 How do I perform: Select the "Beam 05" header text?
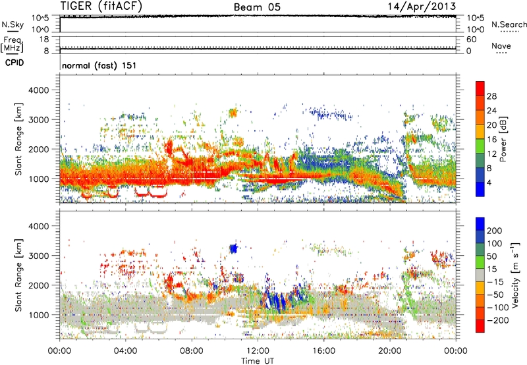click(x=257, y=7)
